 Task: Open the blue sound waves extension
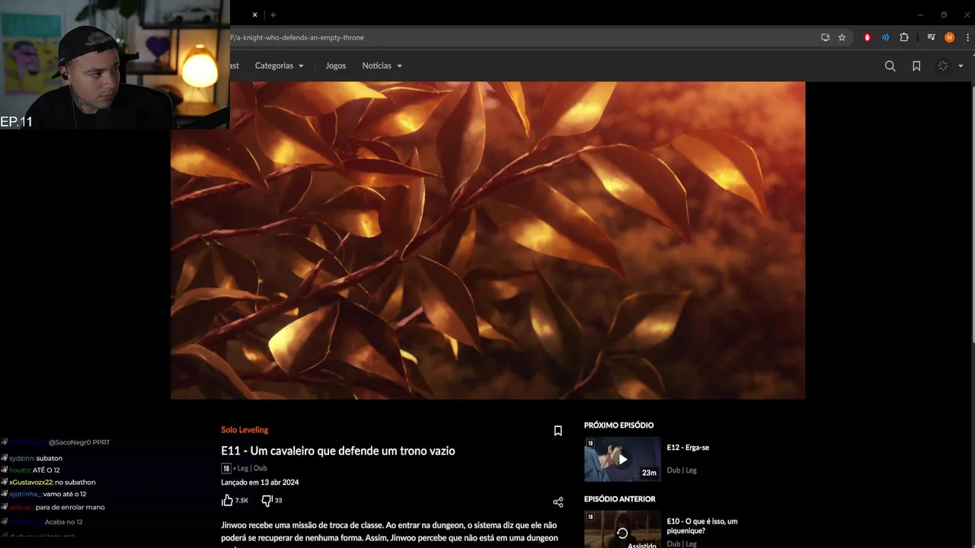coord(885,37)
